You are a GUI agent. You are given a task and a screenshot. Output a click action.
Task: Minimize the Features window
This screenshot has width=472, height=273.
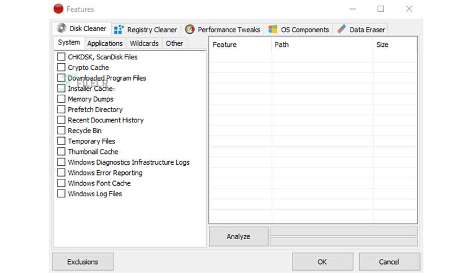(x=353, y=9)
